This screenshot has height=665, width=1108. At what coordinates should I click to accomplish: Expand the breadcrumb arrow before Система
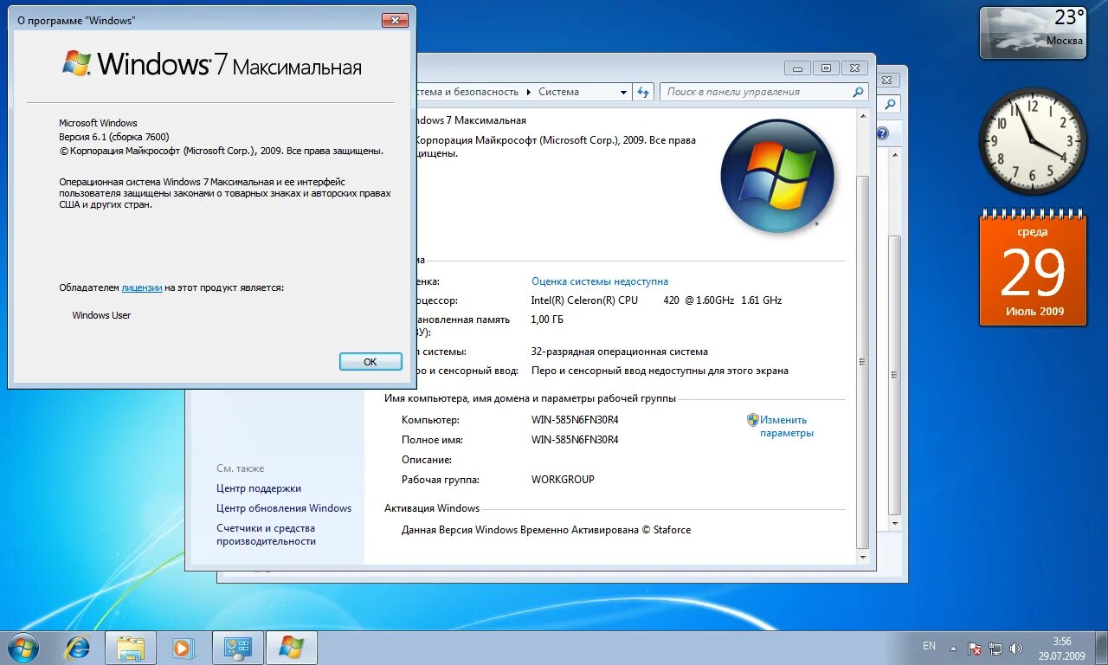(529, 92)
